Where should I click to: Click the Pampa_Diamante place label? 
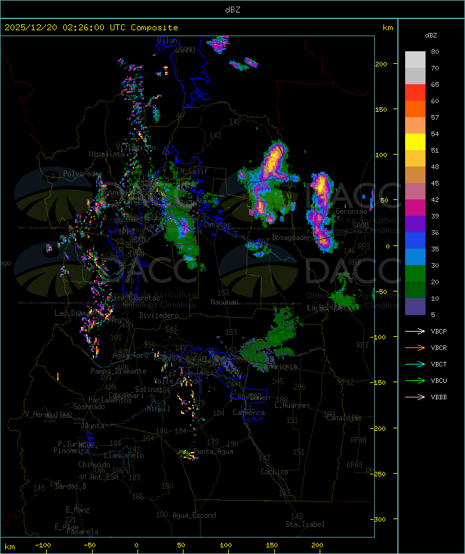118,371
